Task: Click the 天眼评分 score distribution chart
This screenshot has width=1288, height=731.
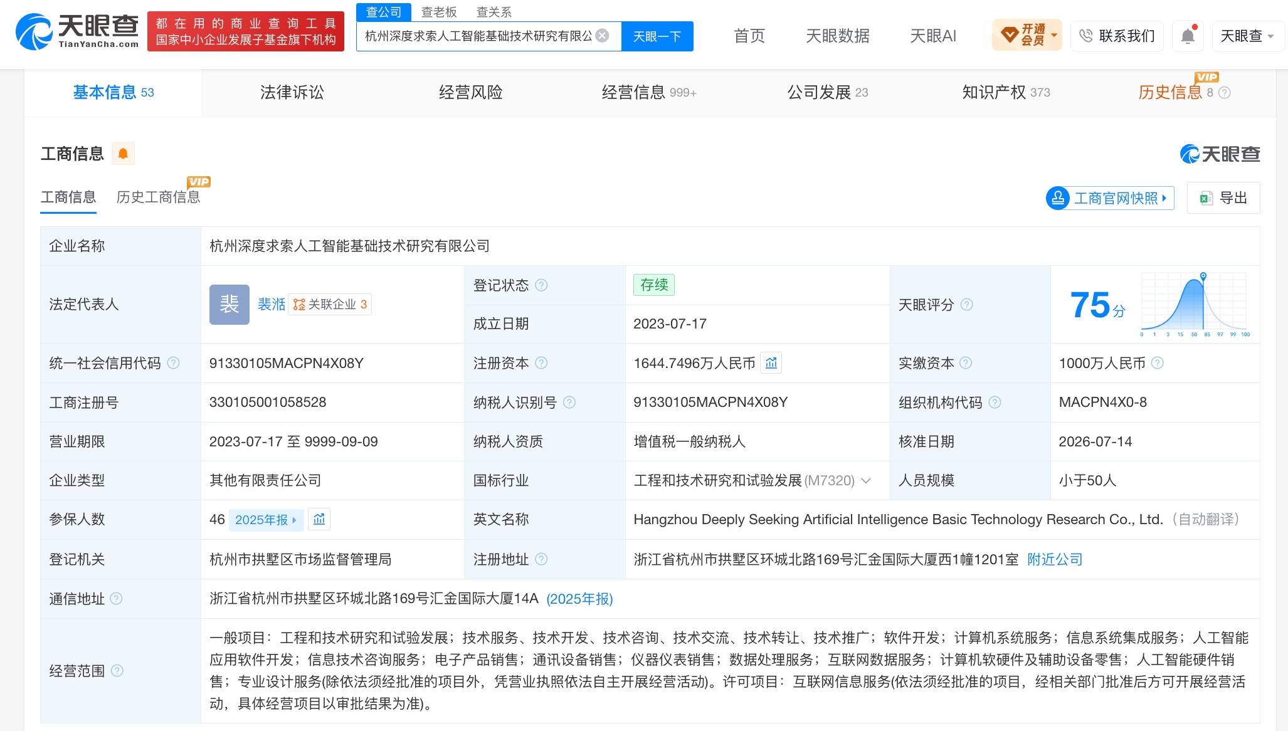Action: [x=1195, y=304]
